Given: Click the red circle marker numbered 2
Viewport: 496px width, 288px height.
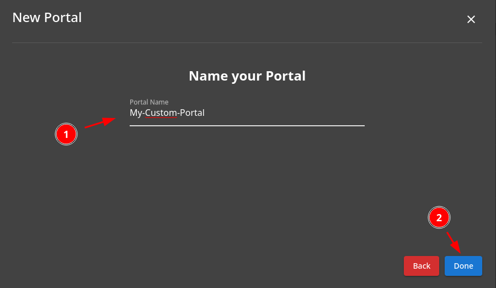Looking at the screenshot, I should (x=439, y=218).
